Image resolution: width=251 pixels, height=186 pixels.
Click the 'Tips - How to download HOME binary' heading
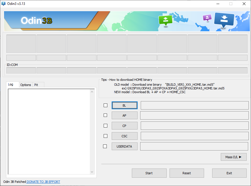tap(127, 80)
